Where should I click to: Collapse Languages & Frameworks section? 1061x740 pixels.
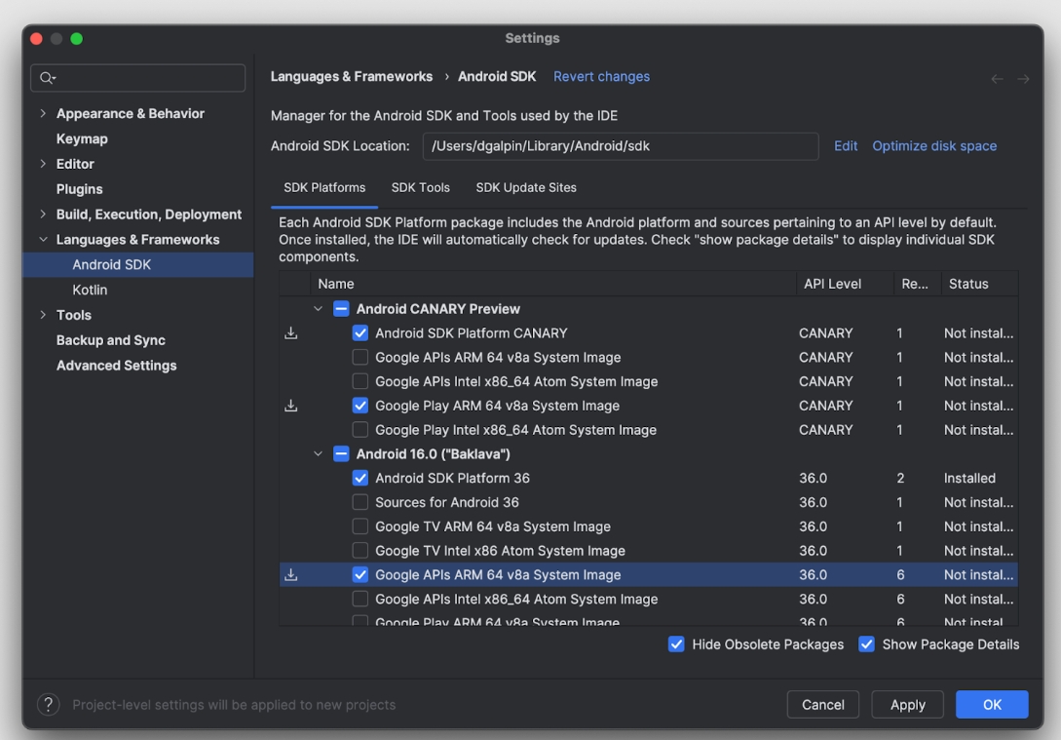(43, 240)
